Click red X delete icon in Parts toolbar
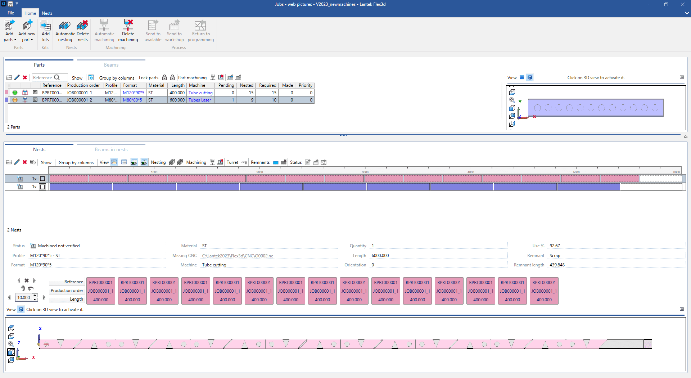 pos(25,77)
